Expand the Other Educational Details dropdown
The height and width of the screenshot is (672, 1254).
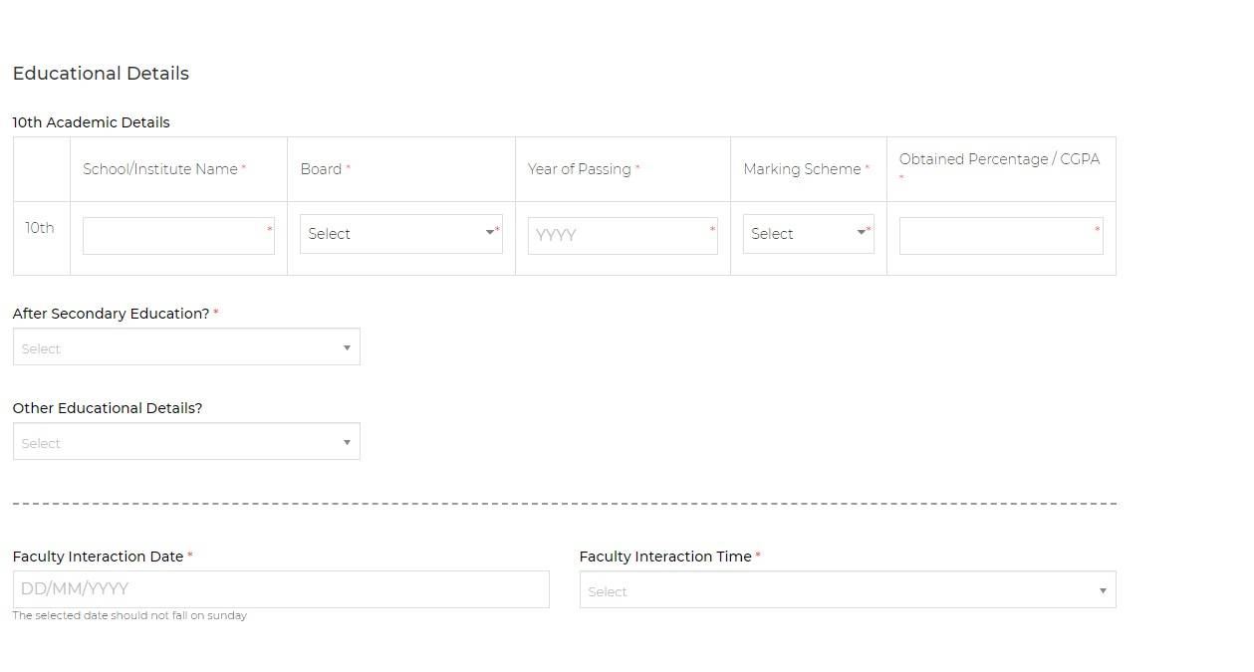(186, 442)
